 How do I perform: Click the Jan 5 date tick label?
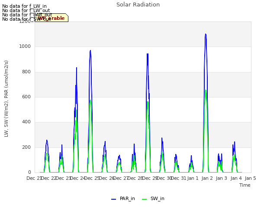click(250, 178)
